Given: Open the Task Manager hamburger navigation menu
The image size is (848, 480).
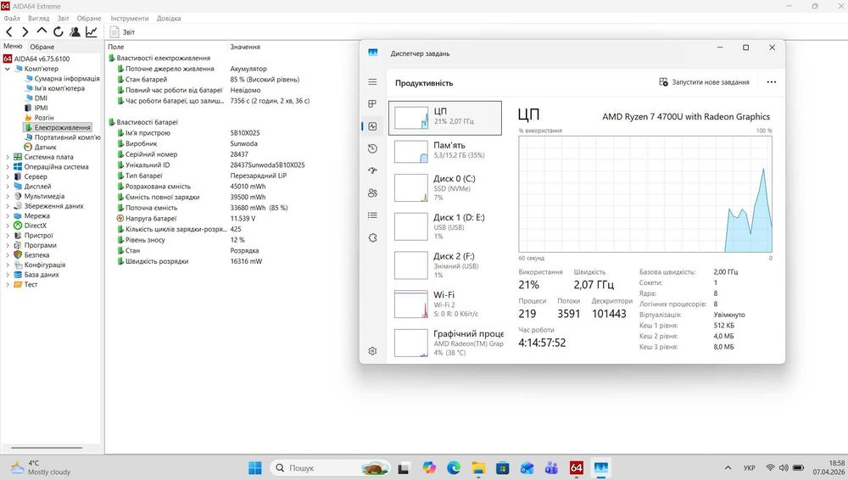Looking at the screenshot, I should pos(372,81).
